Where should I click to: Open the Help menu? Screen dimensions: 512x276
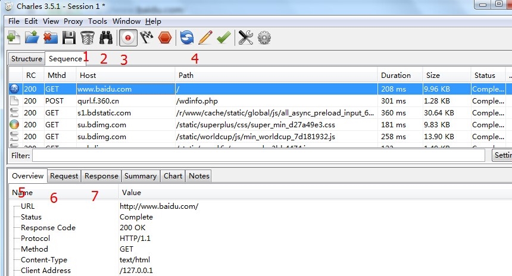pyautogui.click(x=153, y=21)
